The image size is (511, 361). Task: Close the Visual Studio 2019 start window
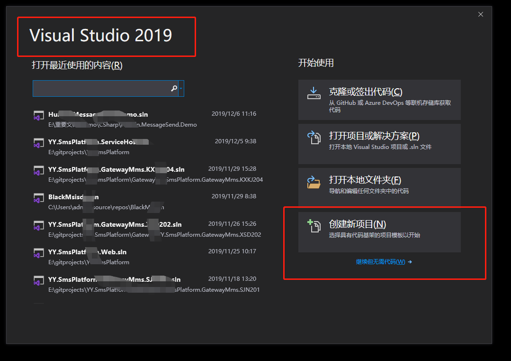pyautogui.click(x=480, y=14)
